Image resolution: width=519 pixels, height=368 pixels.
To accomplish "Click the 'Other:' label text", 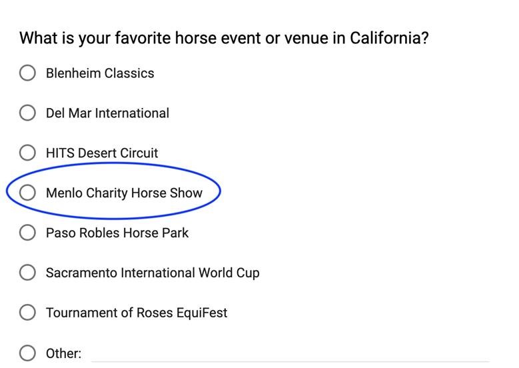I will [x=63, y=353].
